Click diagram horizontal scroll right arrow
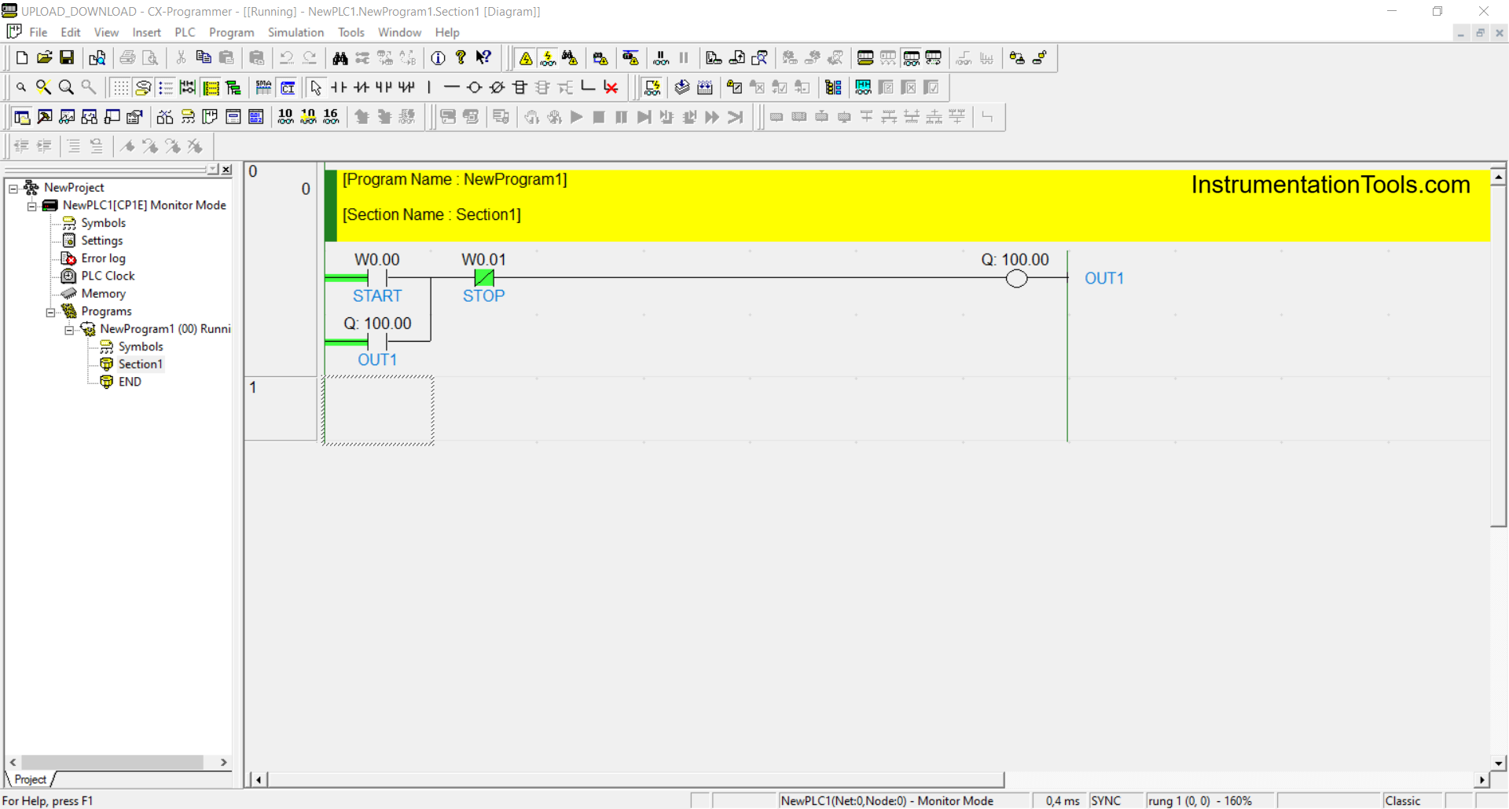 coord(1482,780)
